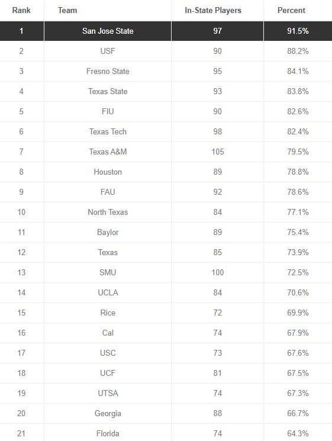This screenshot has width=332, height=441.
Task: Select the FIU row
Action: 166,112
